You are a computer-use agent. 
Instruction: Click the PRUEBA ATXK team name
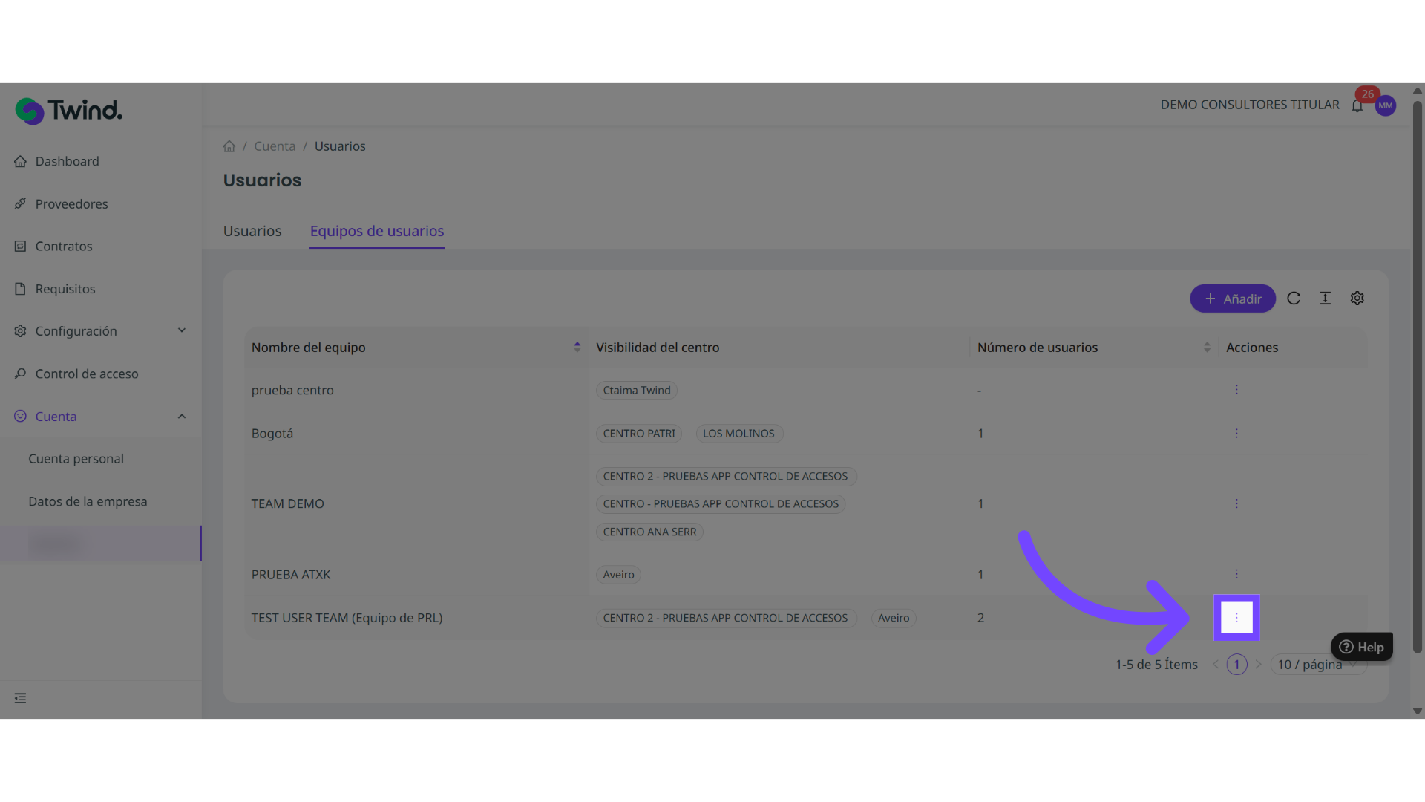pyautogui.click(x=291, y=575)
